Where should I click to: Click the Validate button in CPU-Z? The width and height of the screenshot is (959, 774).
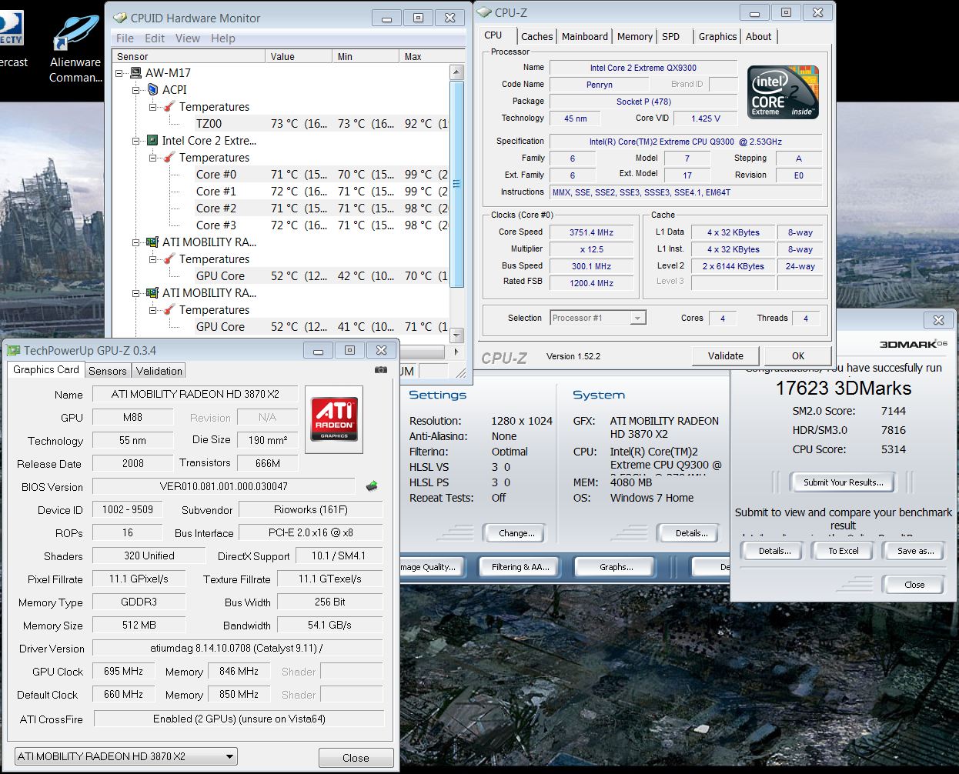[x=726, y=355]
